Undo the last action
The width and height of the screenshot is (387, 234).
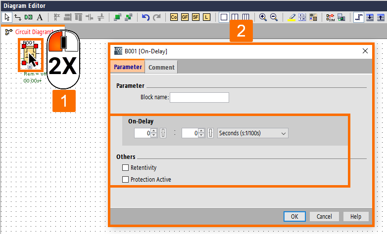click(x=145, y=17)
